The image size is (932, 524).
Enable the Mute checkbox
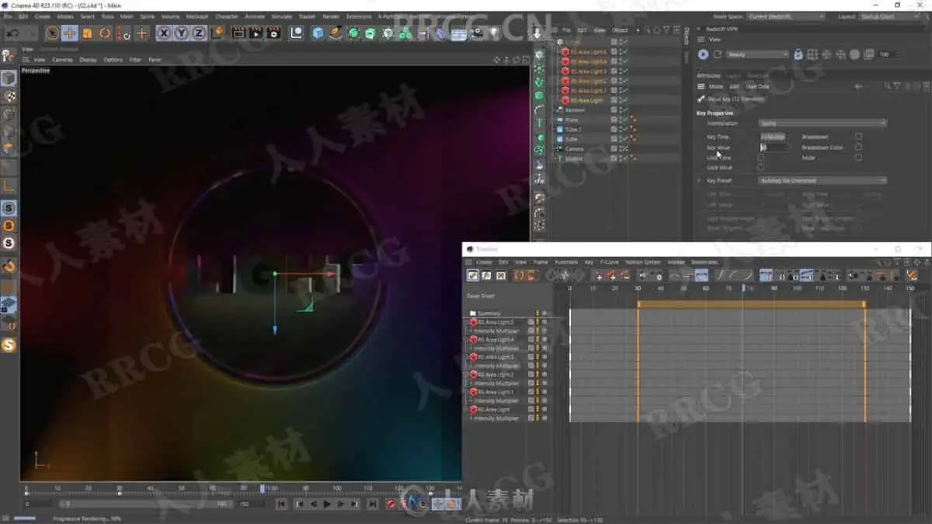click(858, 157)
